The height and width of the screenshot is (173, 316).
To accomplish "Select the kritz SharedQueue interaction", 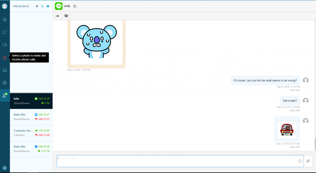I will click(x=31, y=101).
